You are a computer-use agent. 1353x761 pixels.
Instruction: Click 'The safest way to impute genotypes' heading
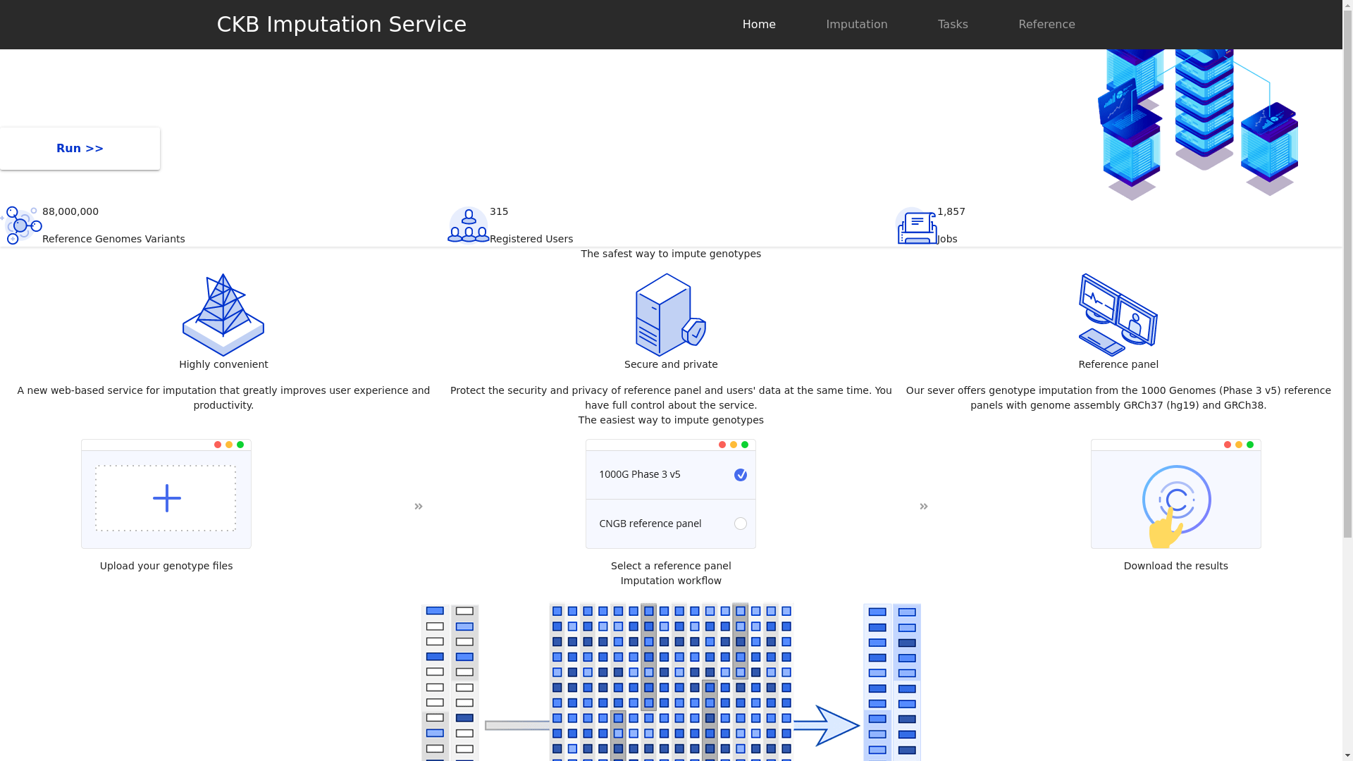(671, 254)
